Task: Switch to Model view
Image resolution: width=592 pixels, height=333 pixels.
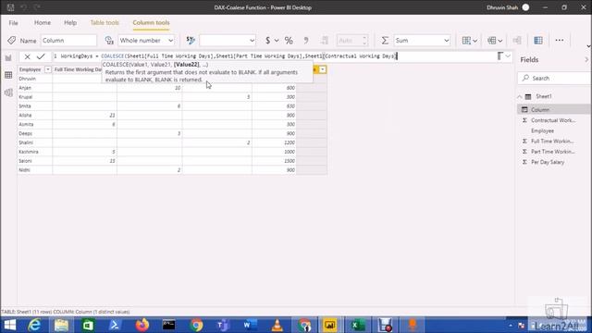Action: (8, 92)
